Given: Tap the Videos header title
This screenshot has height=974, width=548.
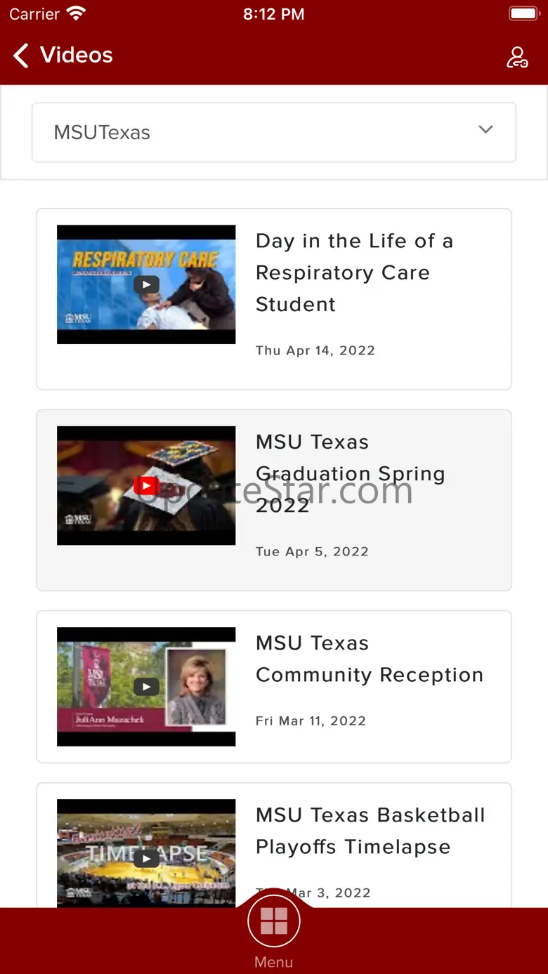Looking at the screenshot, I should [x=77, y=55].
